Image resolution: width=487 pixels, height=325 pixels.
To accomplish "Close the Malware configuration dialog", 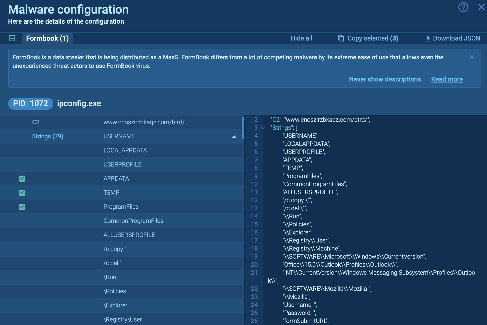I will point(481,7).
